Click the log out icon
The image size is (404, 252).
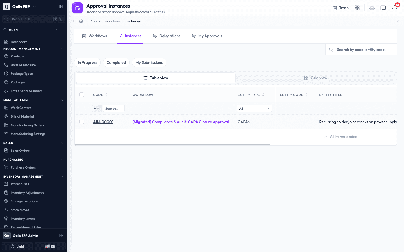(61, 235)
